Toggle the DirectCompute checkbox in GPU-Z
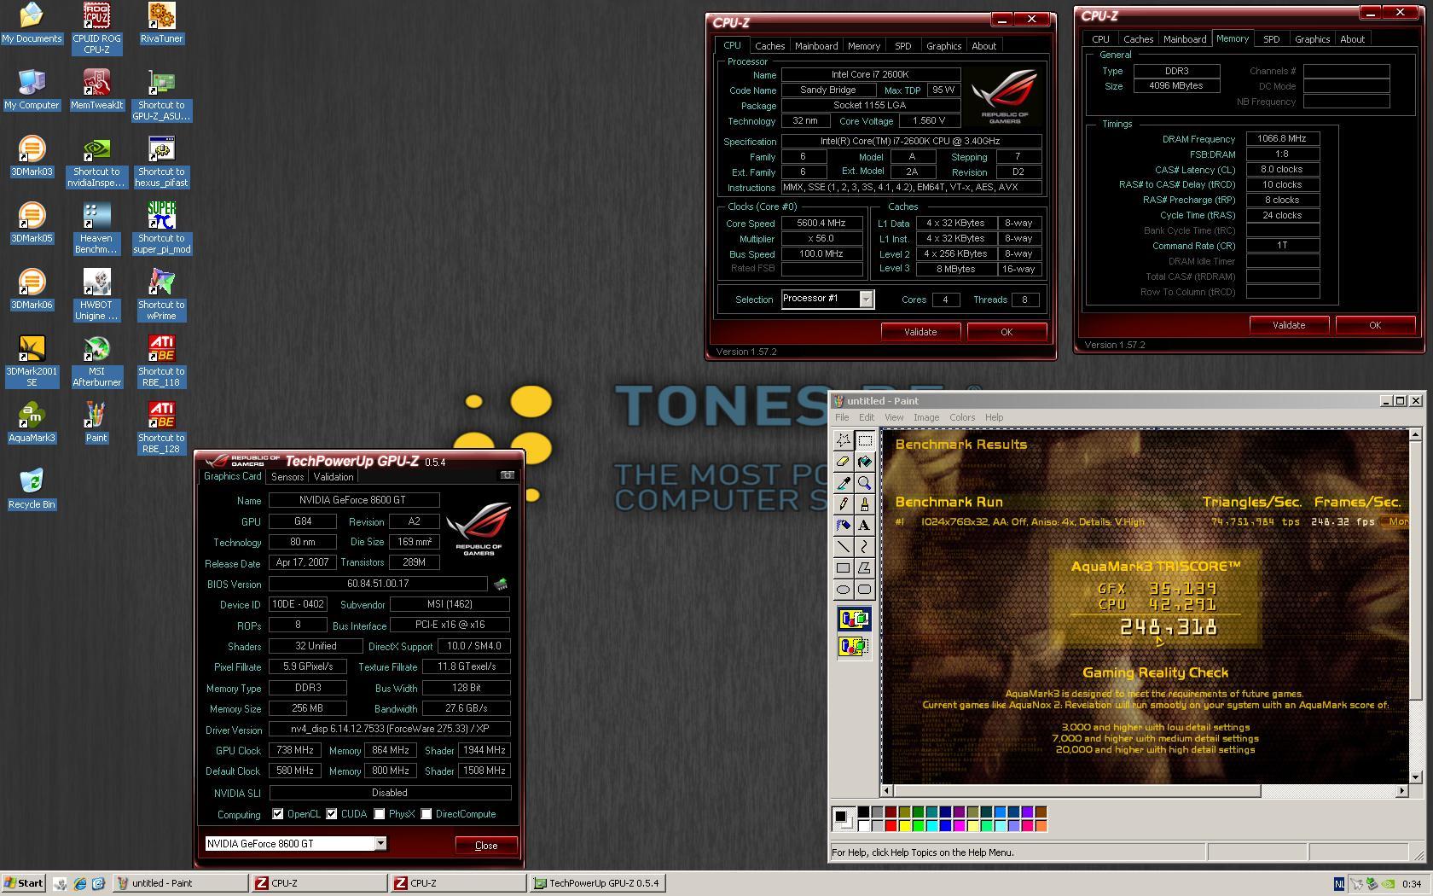 click(426, 814)
